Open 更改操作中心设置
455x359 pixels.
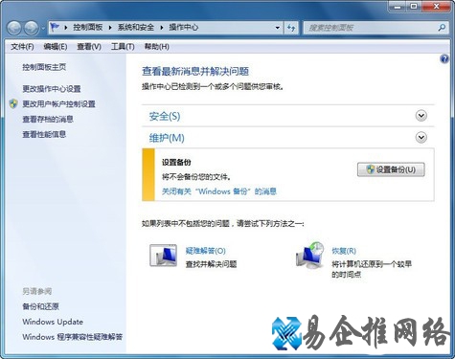tap(52, 89)
